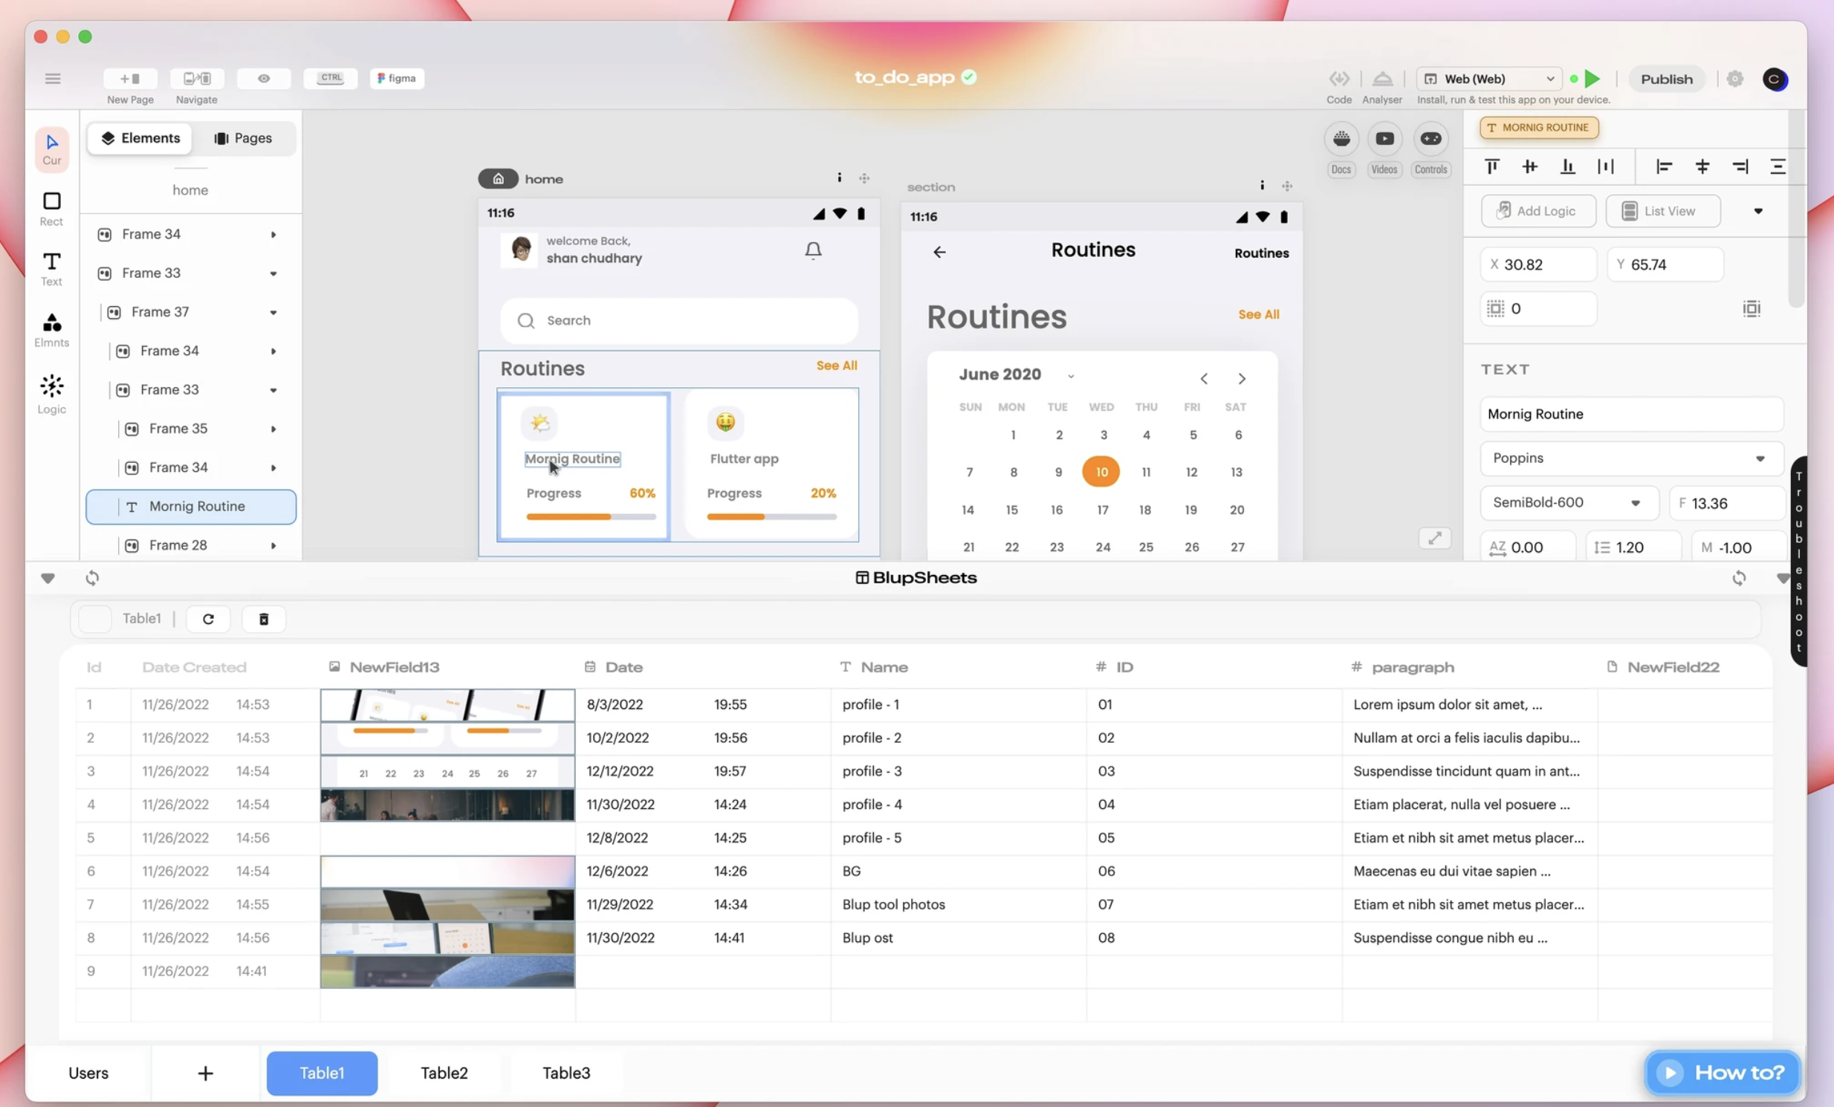Open the Analyser tool
The image size is (1834, 1107).
pyautogui.click(x=1381, y=79)
